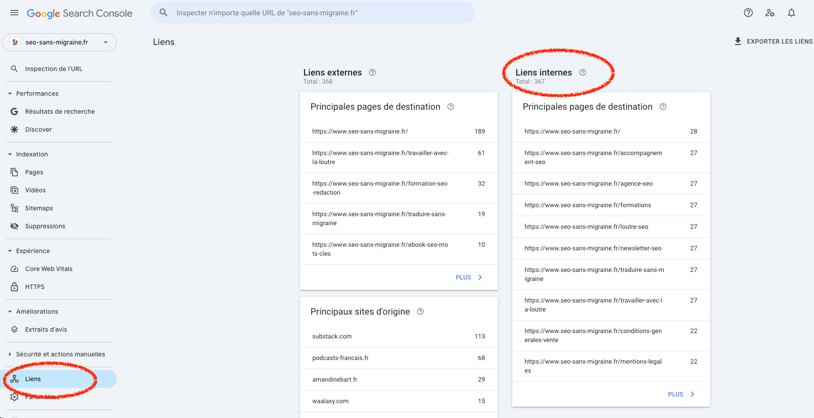
Task: Open the hamburger main menu
Action: (14, 13)
